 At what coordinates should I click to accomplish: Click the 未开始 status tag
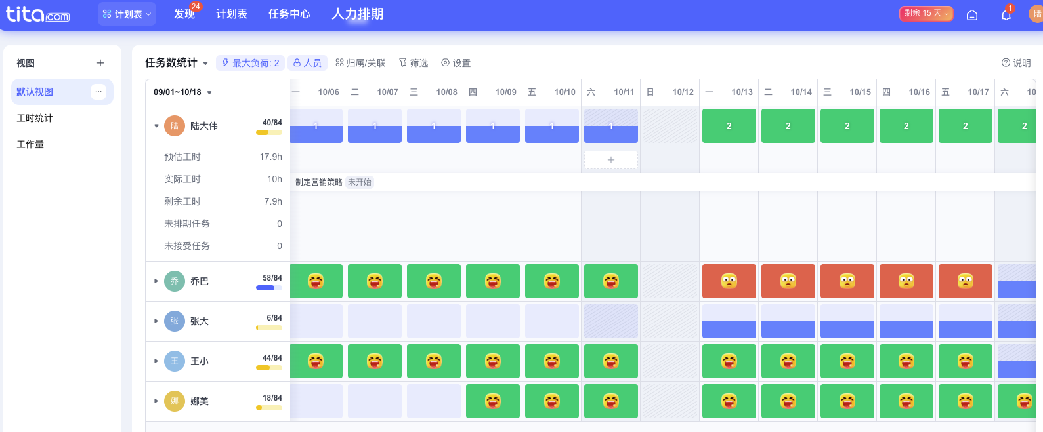pos(360,182)
